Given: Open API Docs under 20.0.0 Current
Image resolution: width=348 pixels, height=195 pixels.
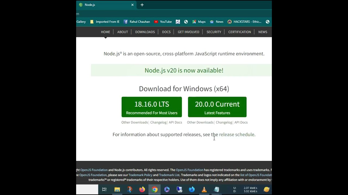Looking at the screenshot, I should pos(241,122).
